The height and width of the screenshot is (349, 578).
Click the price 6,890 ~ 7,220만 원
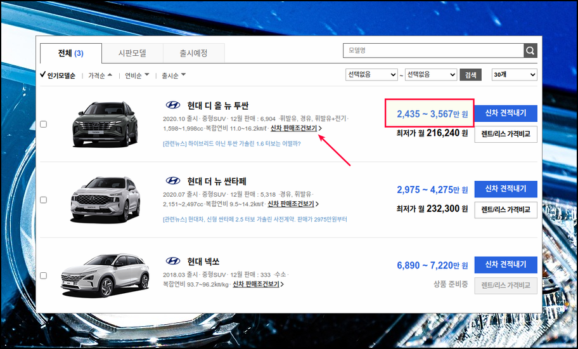(432, 265)
